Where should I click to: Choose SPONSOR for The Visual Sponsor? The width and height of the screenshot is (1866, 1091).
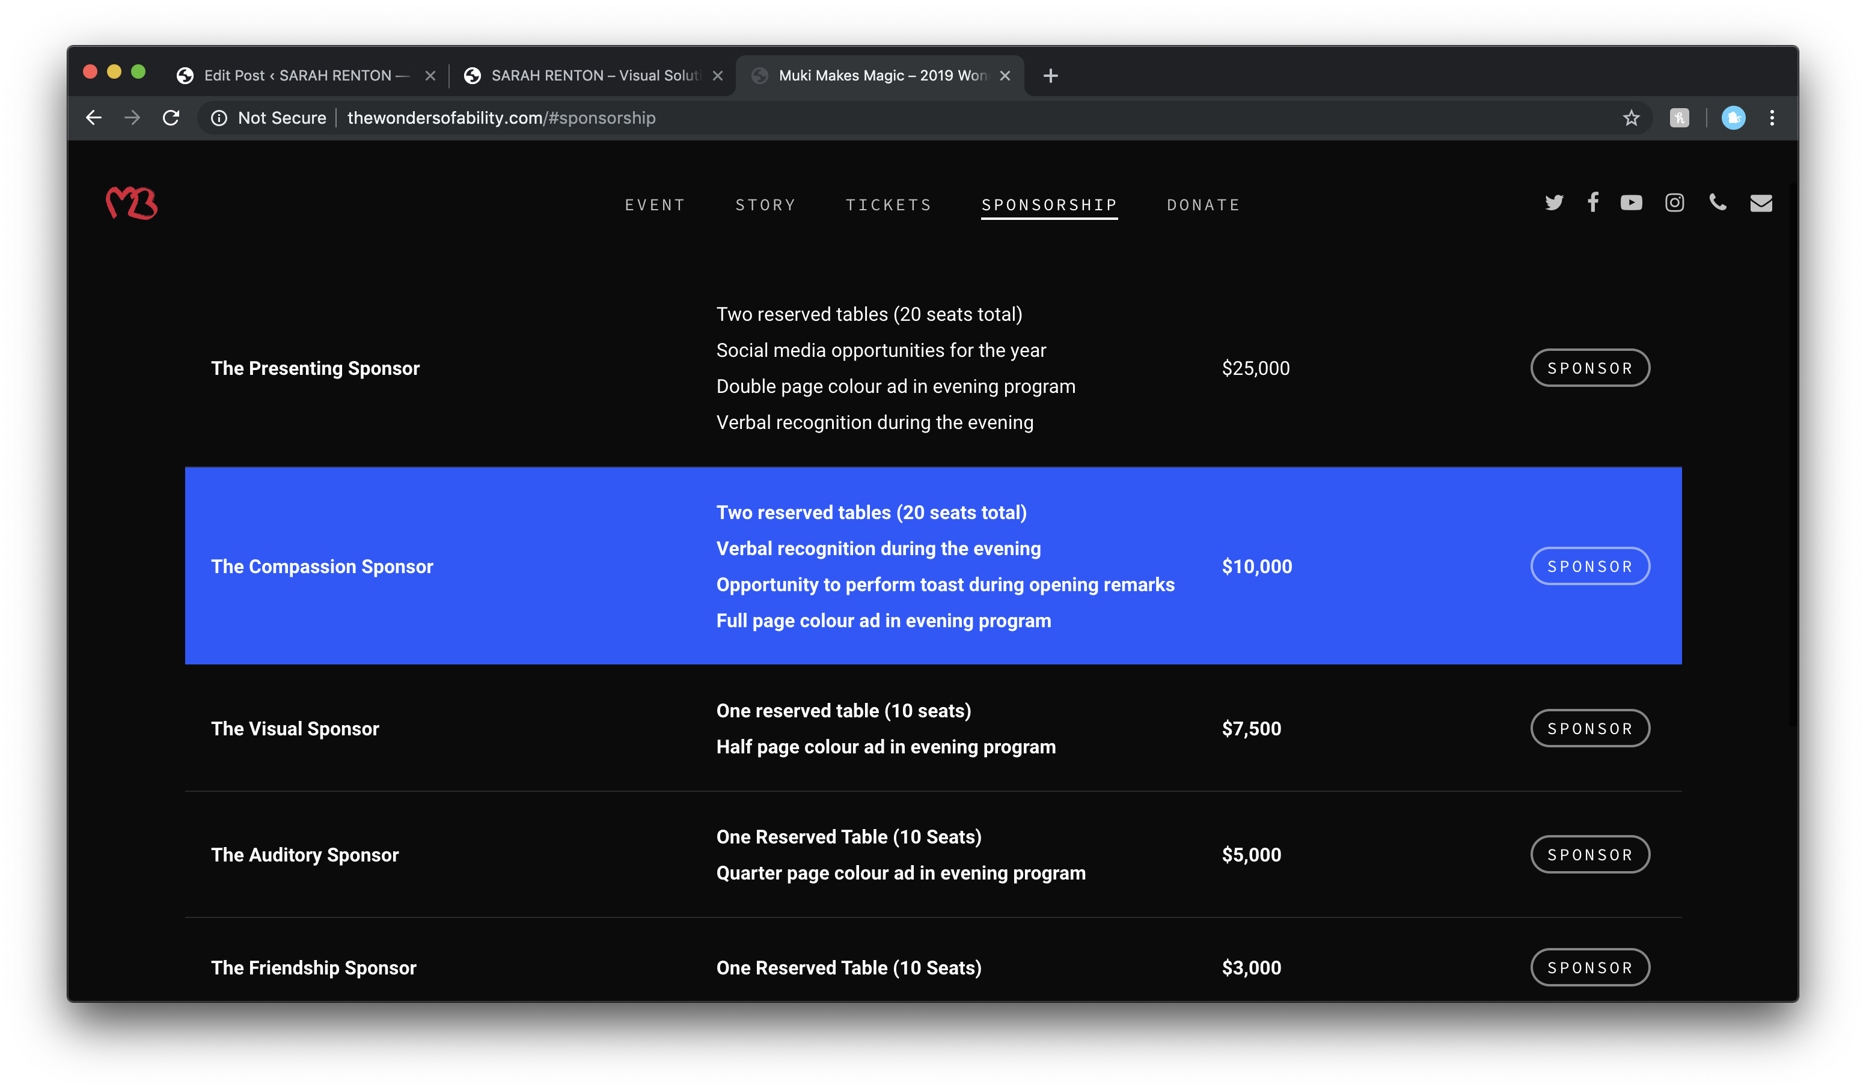click(x=1590, y=728)
